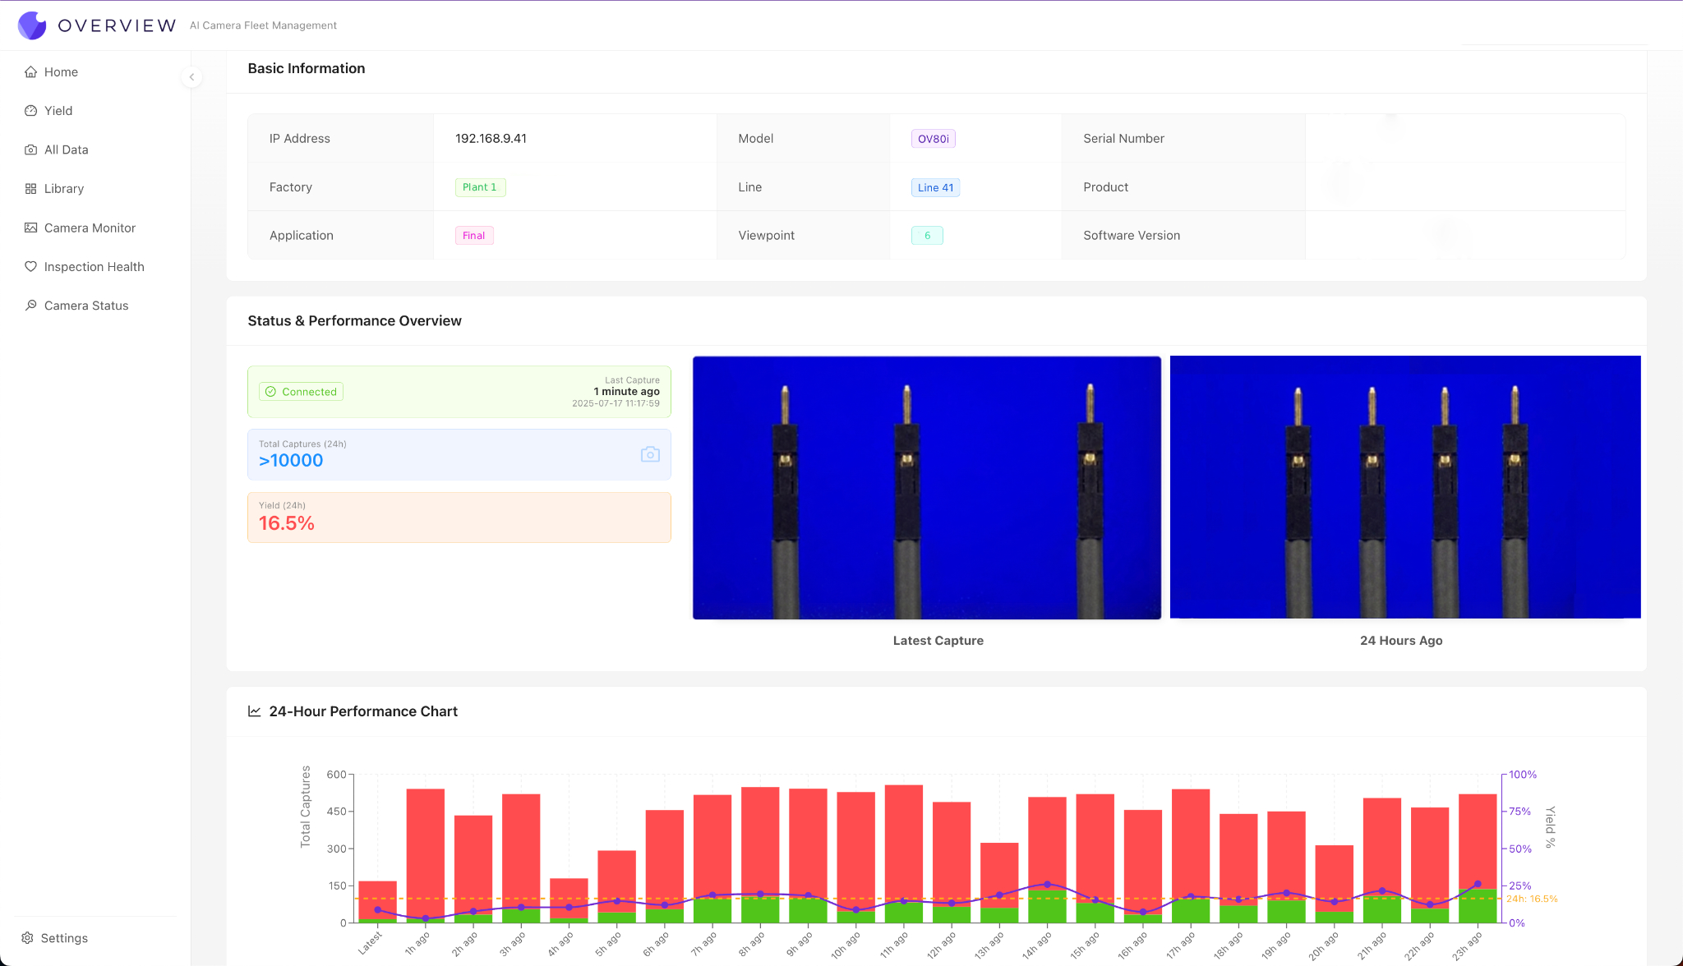Click the Connected status indicator
The image size is (1683, 966).
[301, 392]
